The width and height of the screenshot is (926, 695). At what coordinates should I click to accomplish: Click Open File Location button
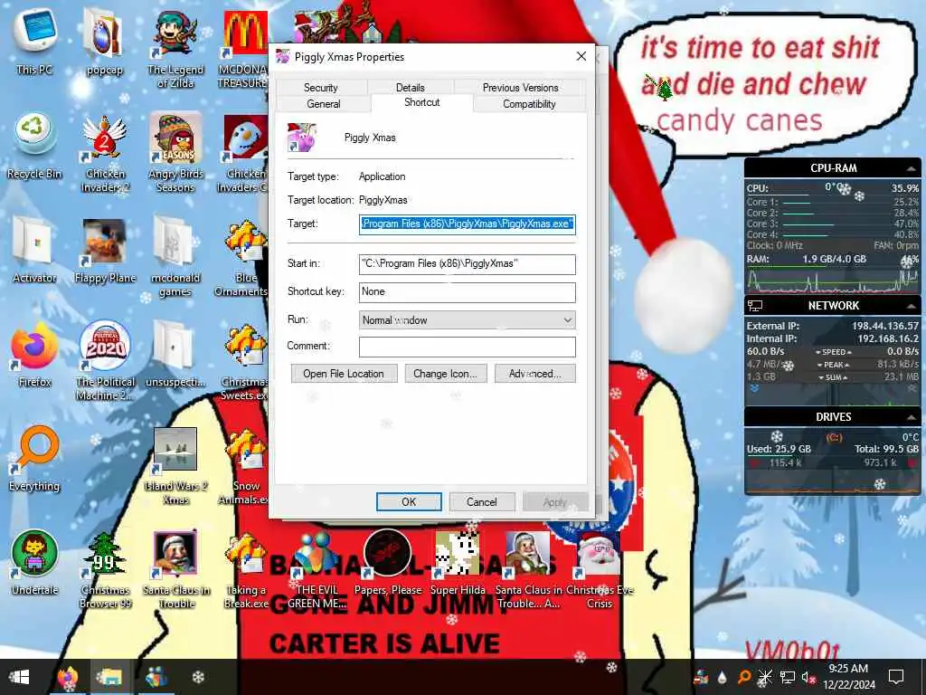[x=344, y=374]
